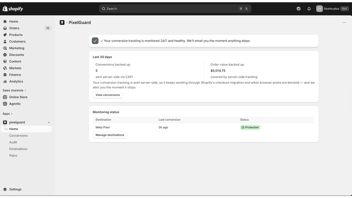Click the pin dot next to pixelguard
Viewport: 352px width, 198px height.
(49, 122)
